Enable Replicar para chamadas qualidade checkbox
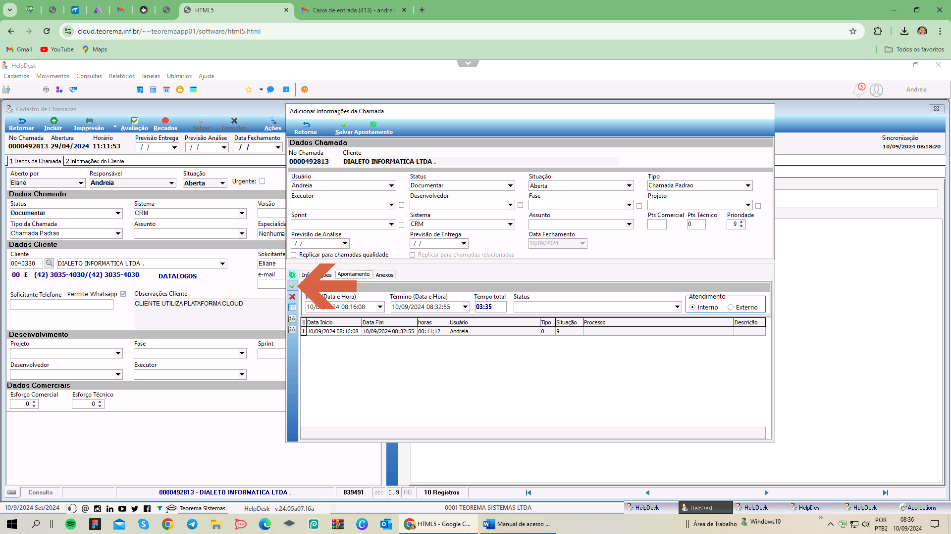 294,255
